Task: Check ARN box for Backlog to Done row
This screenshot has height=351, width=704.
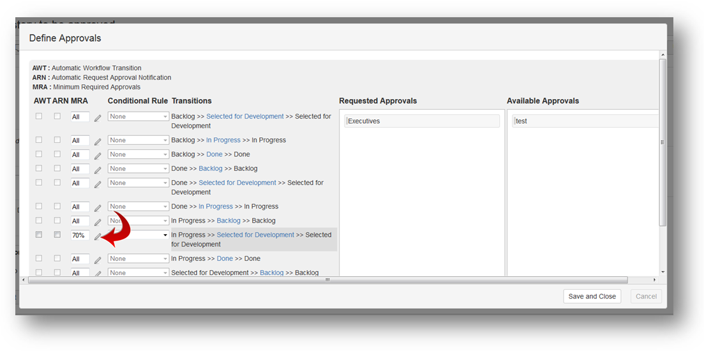Action: coord(57,154)
